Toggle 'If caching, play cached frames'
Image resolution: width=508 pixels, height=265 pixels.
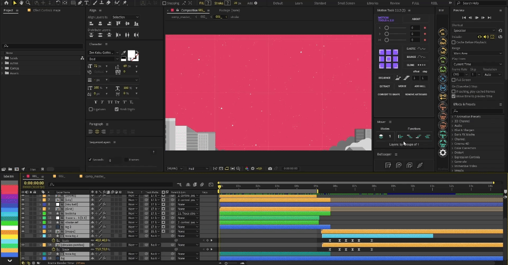click(x=454, y=91)
